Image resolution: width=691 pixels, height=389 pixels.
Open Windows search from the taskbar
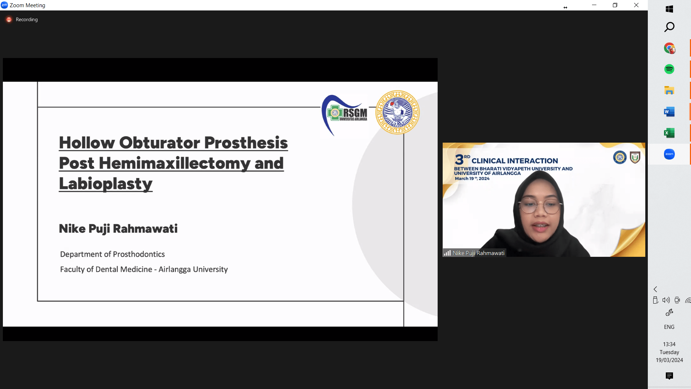point(669,27)
